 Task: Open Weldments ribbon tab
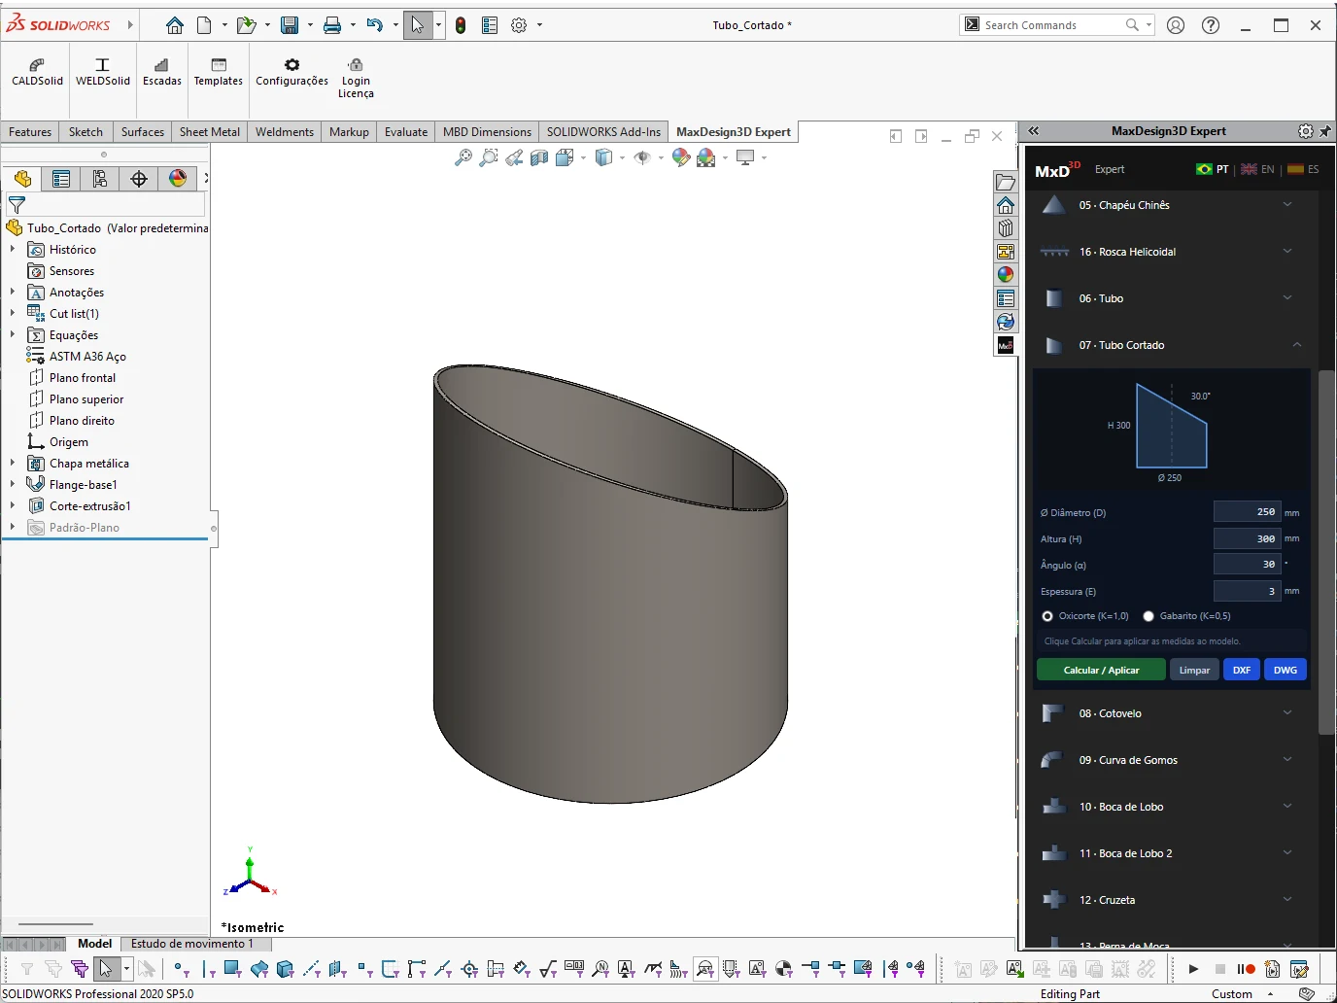(285, 132)
